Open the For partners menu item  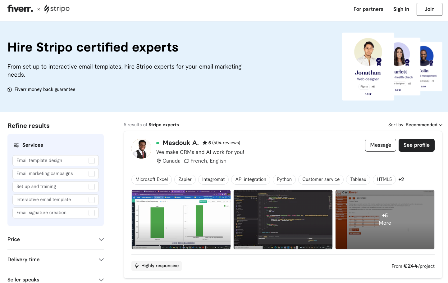tap(368, 9)
